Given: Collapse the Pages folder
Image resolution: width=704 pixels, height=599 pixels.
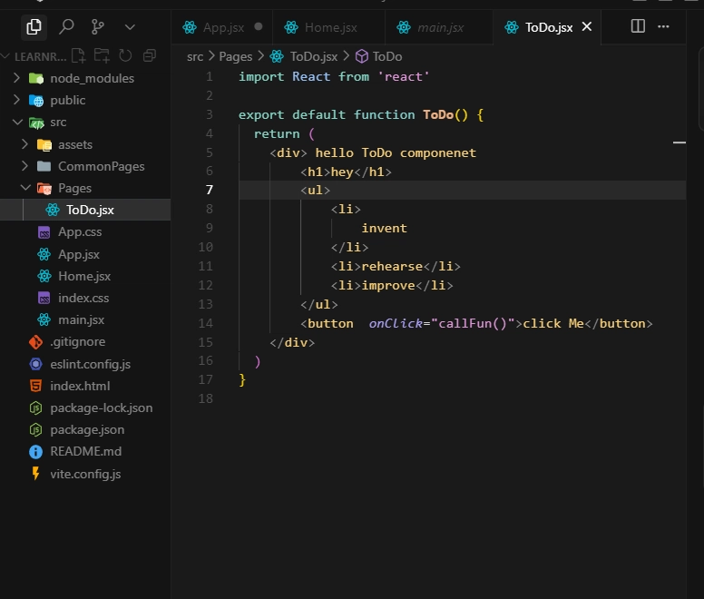Looking at the screenshot, I should [25, 188].
